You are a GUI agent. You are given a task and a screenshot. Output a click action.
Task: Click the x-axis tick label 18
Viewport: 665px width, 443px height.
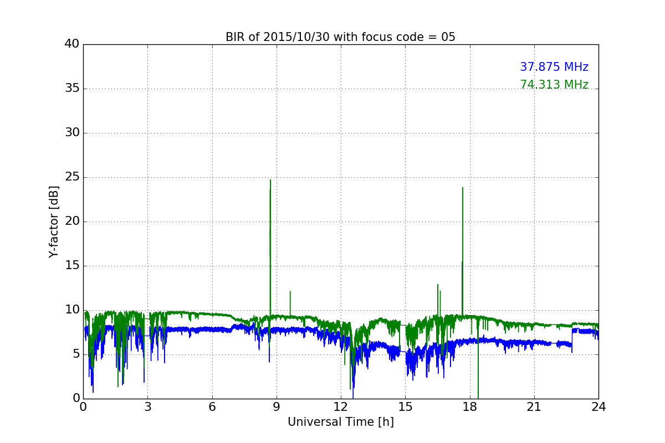470,406
